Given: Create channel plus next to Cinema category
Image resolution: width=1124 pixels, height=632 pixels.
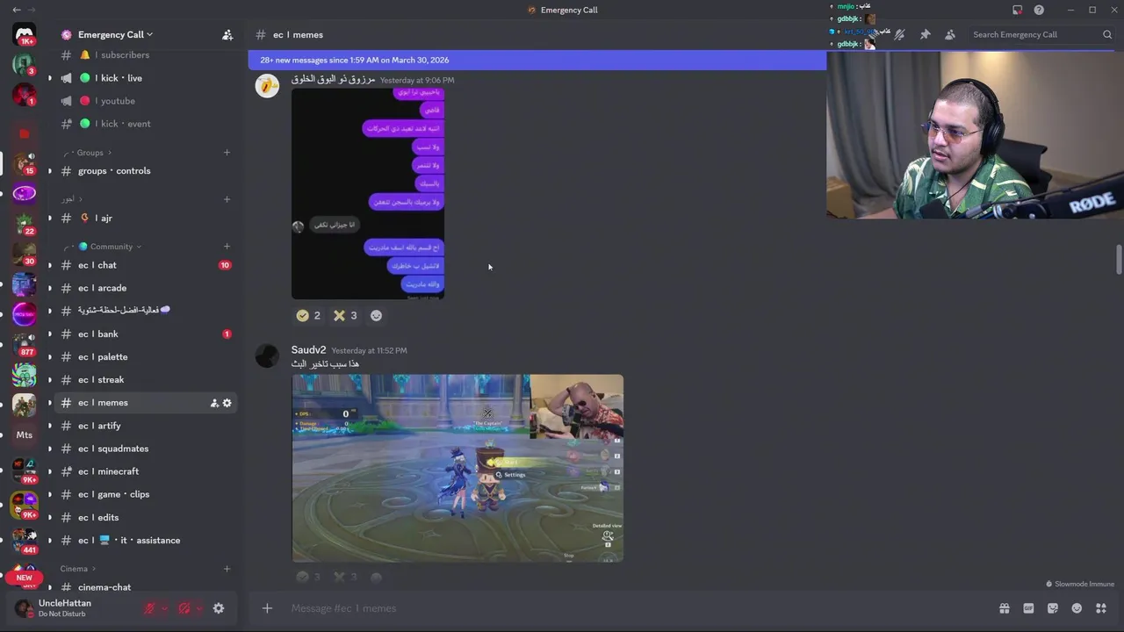Looking at the screenshot, I should [x=227, y=569].
